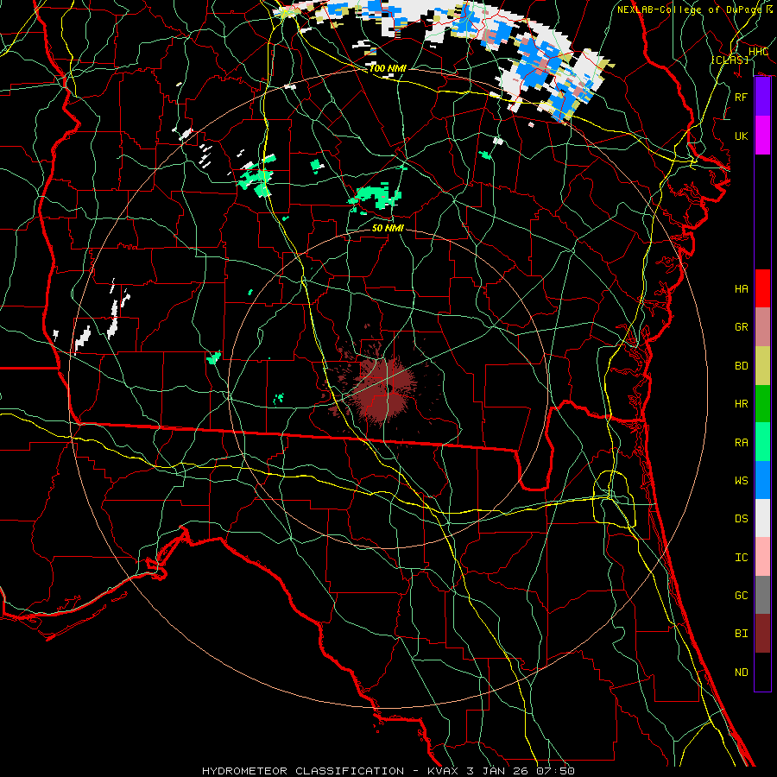777x777 pixels.
Task: Select the light pink IC legend swatch
Action: click(x=762, y=557)
